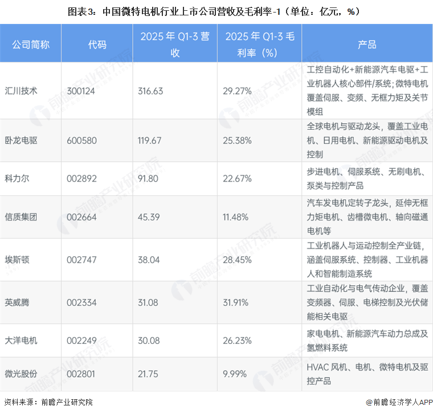Viewport: 433px width, 414px height.
Task: Select the 微光股份 HVAC product description cell
Action: click(367, 374)
